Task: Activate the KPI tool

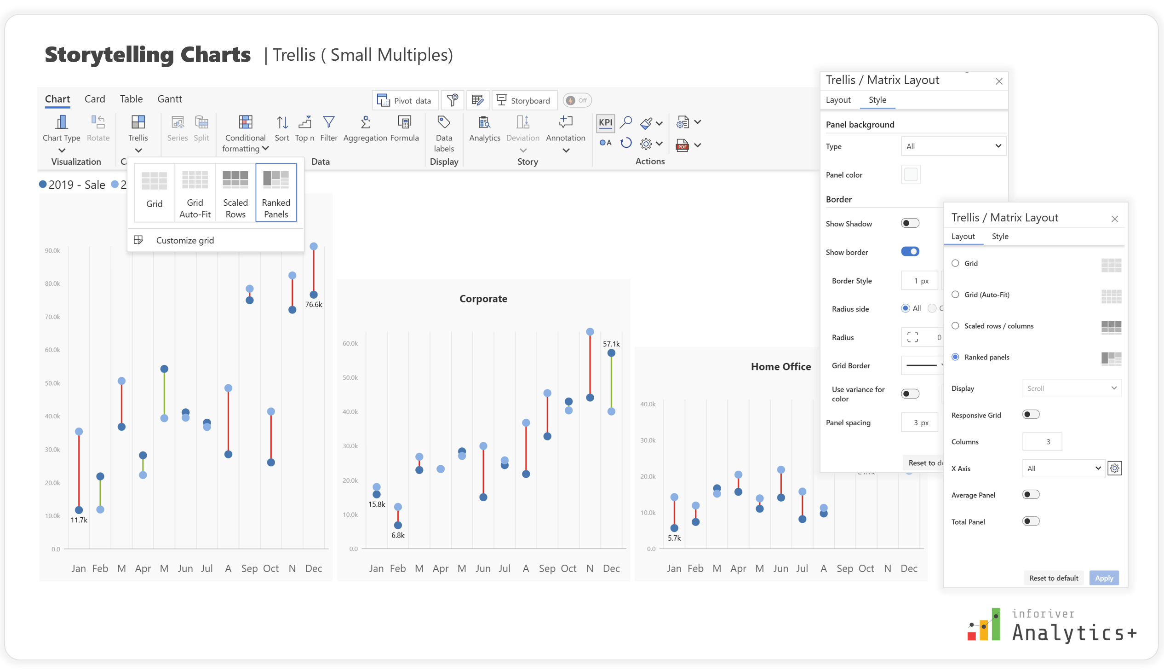Action: point(606,123)
